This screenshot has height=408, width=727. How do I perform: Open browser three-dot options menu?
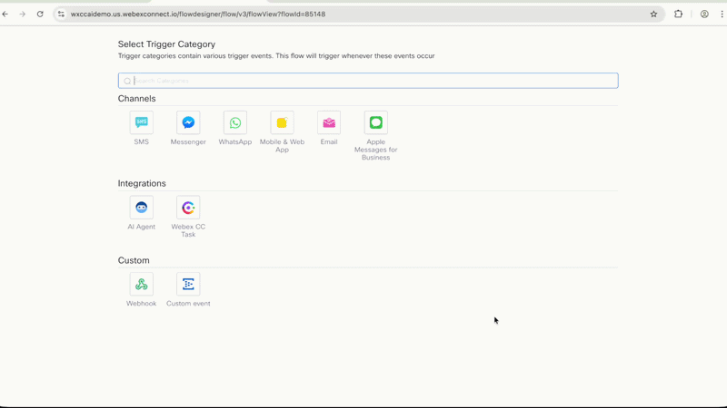point(722,14)
